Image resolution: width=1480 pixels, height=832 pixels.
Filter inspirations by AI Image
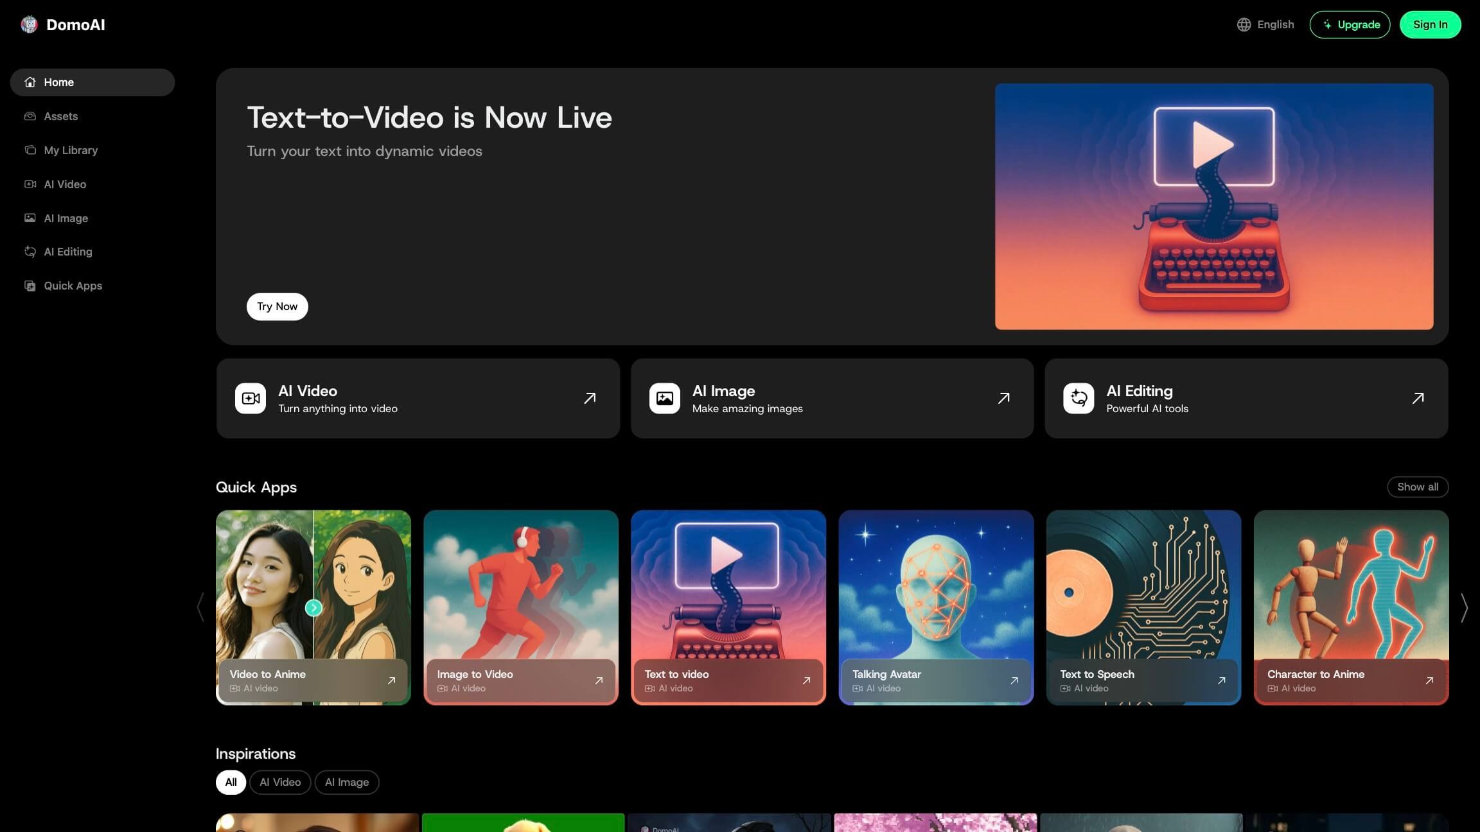pyautogui.click(x=347, y=782)
